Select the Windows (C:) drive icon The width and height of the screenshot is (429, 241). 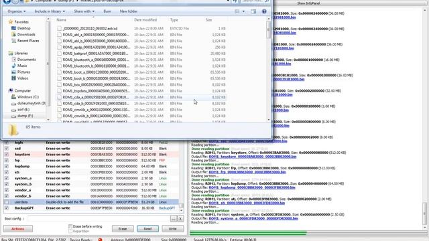pos(13,97)
